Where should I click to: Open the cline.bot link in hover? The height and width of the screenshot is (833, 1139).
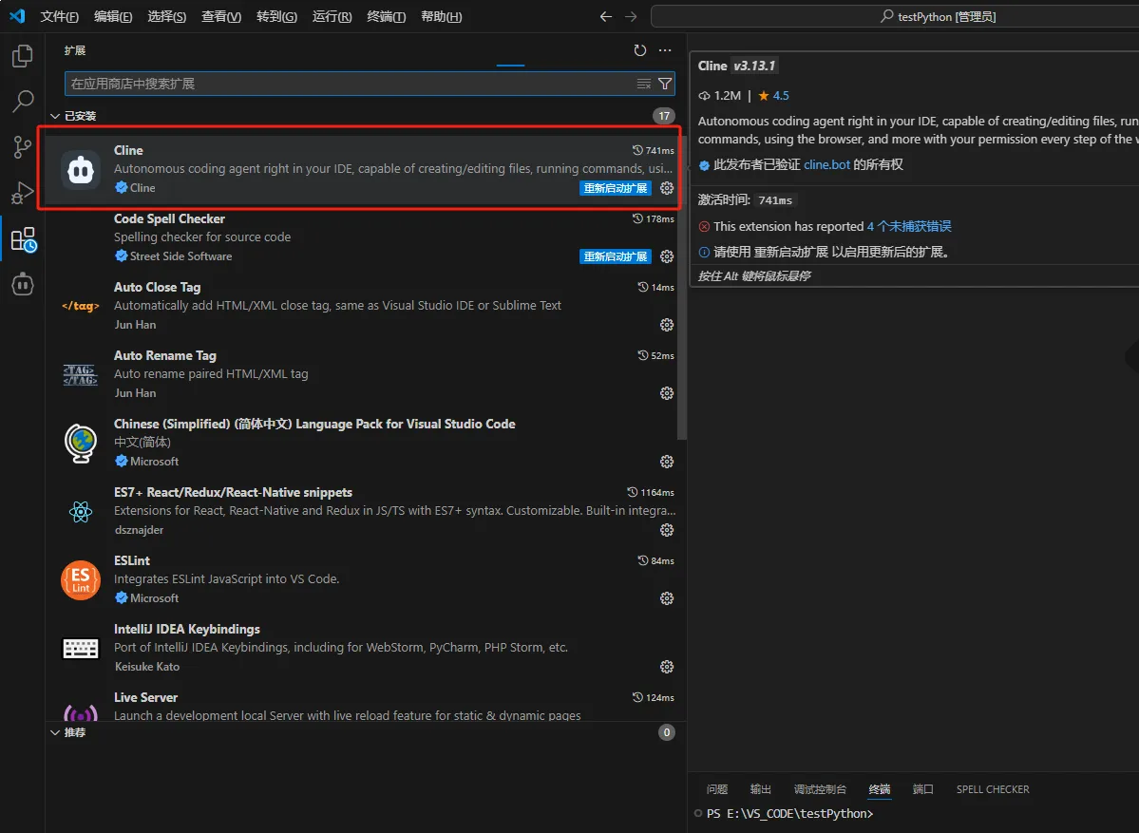826,165
